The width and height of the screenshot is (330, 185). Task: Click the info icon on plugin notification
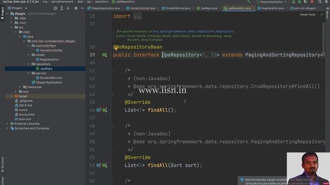[x=242, y=180]
